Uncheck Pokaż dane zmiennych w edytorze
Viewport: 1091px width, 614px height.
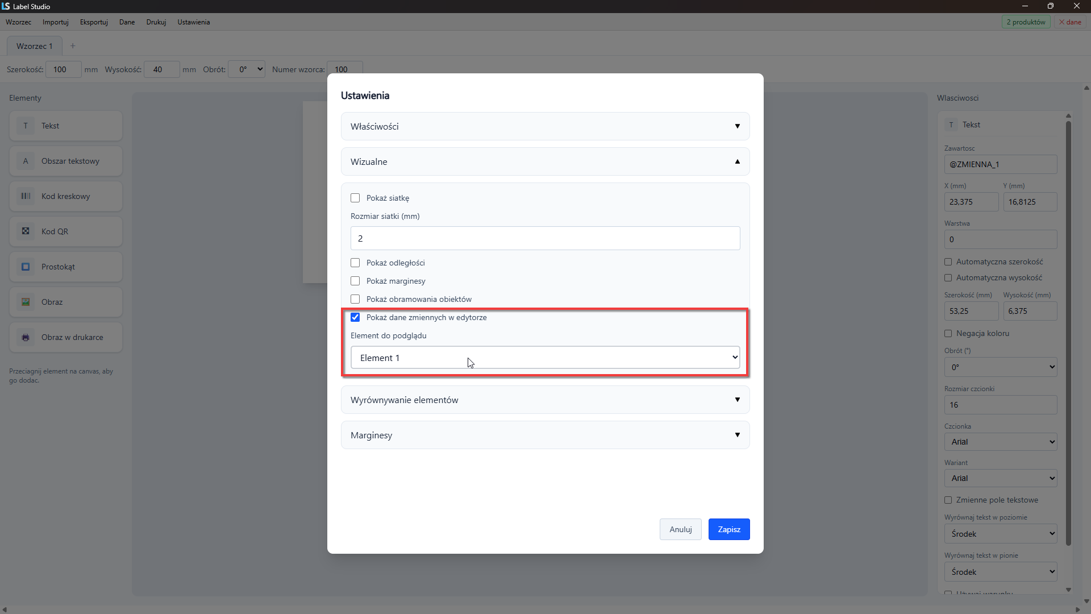(x=355, y=317)
